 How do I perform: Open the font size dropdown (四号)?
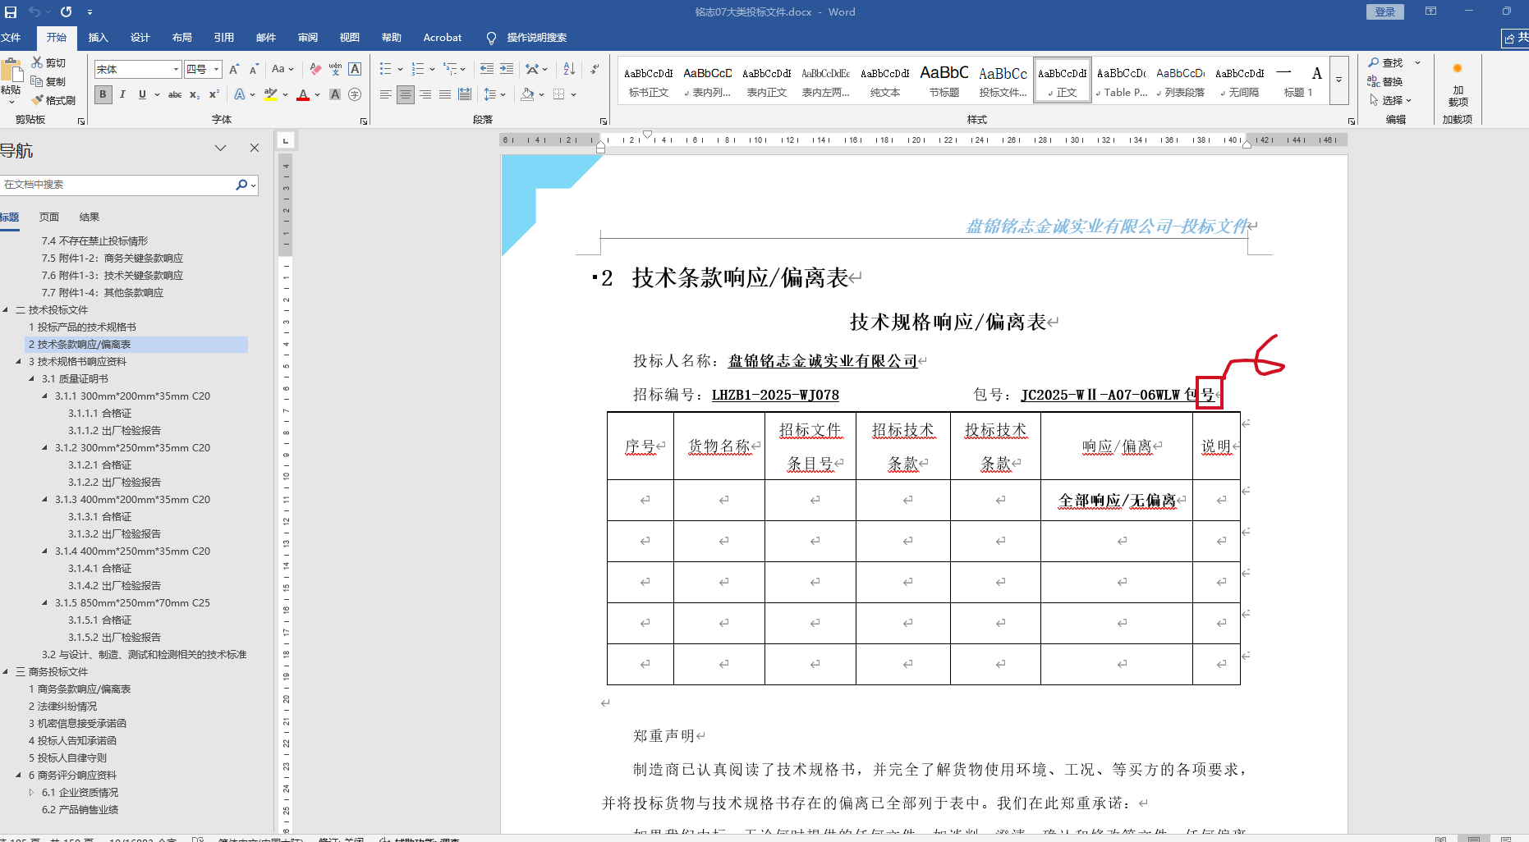(x=216, y=70)
